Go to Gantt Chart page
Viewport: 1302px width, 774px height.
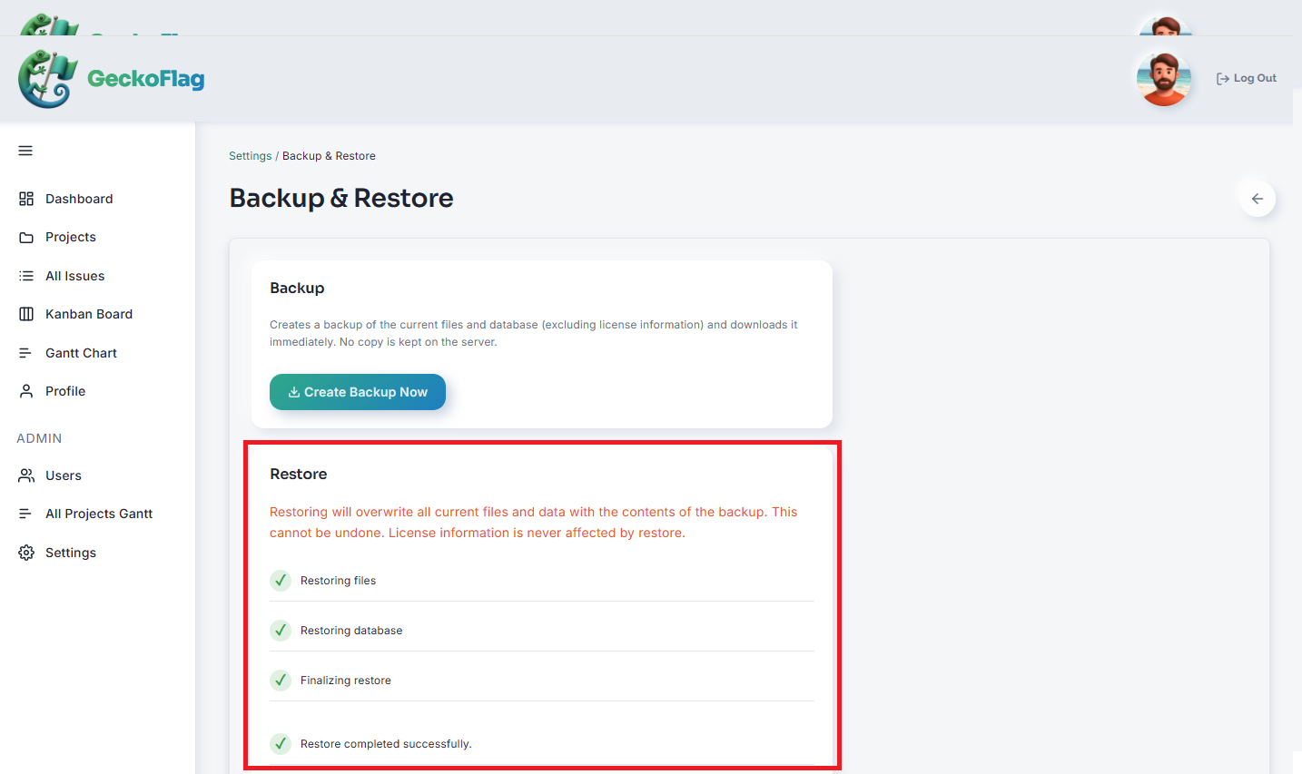[81, 353]
